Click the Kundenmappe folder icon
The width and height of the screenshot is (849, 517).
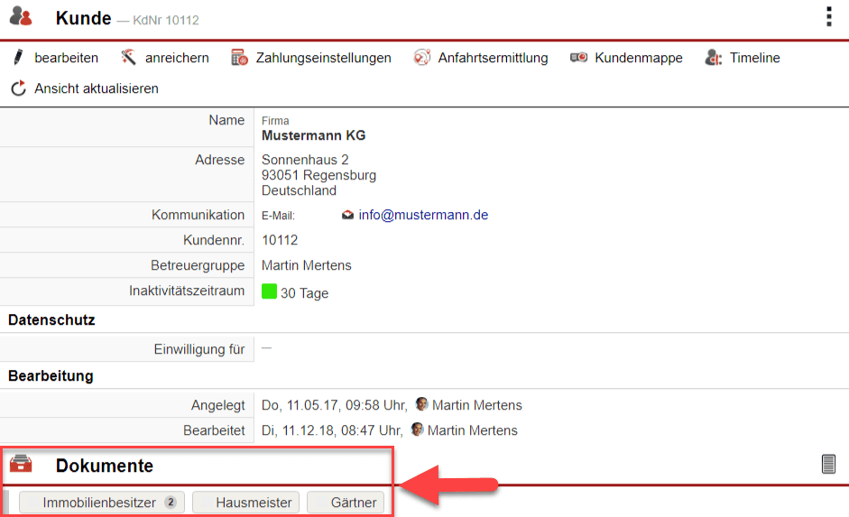click(579, 58)
